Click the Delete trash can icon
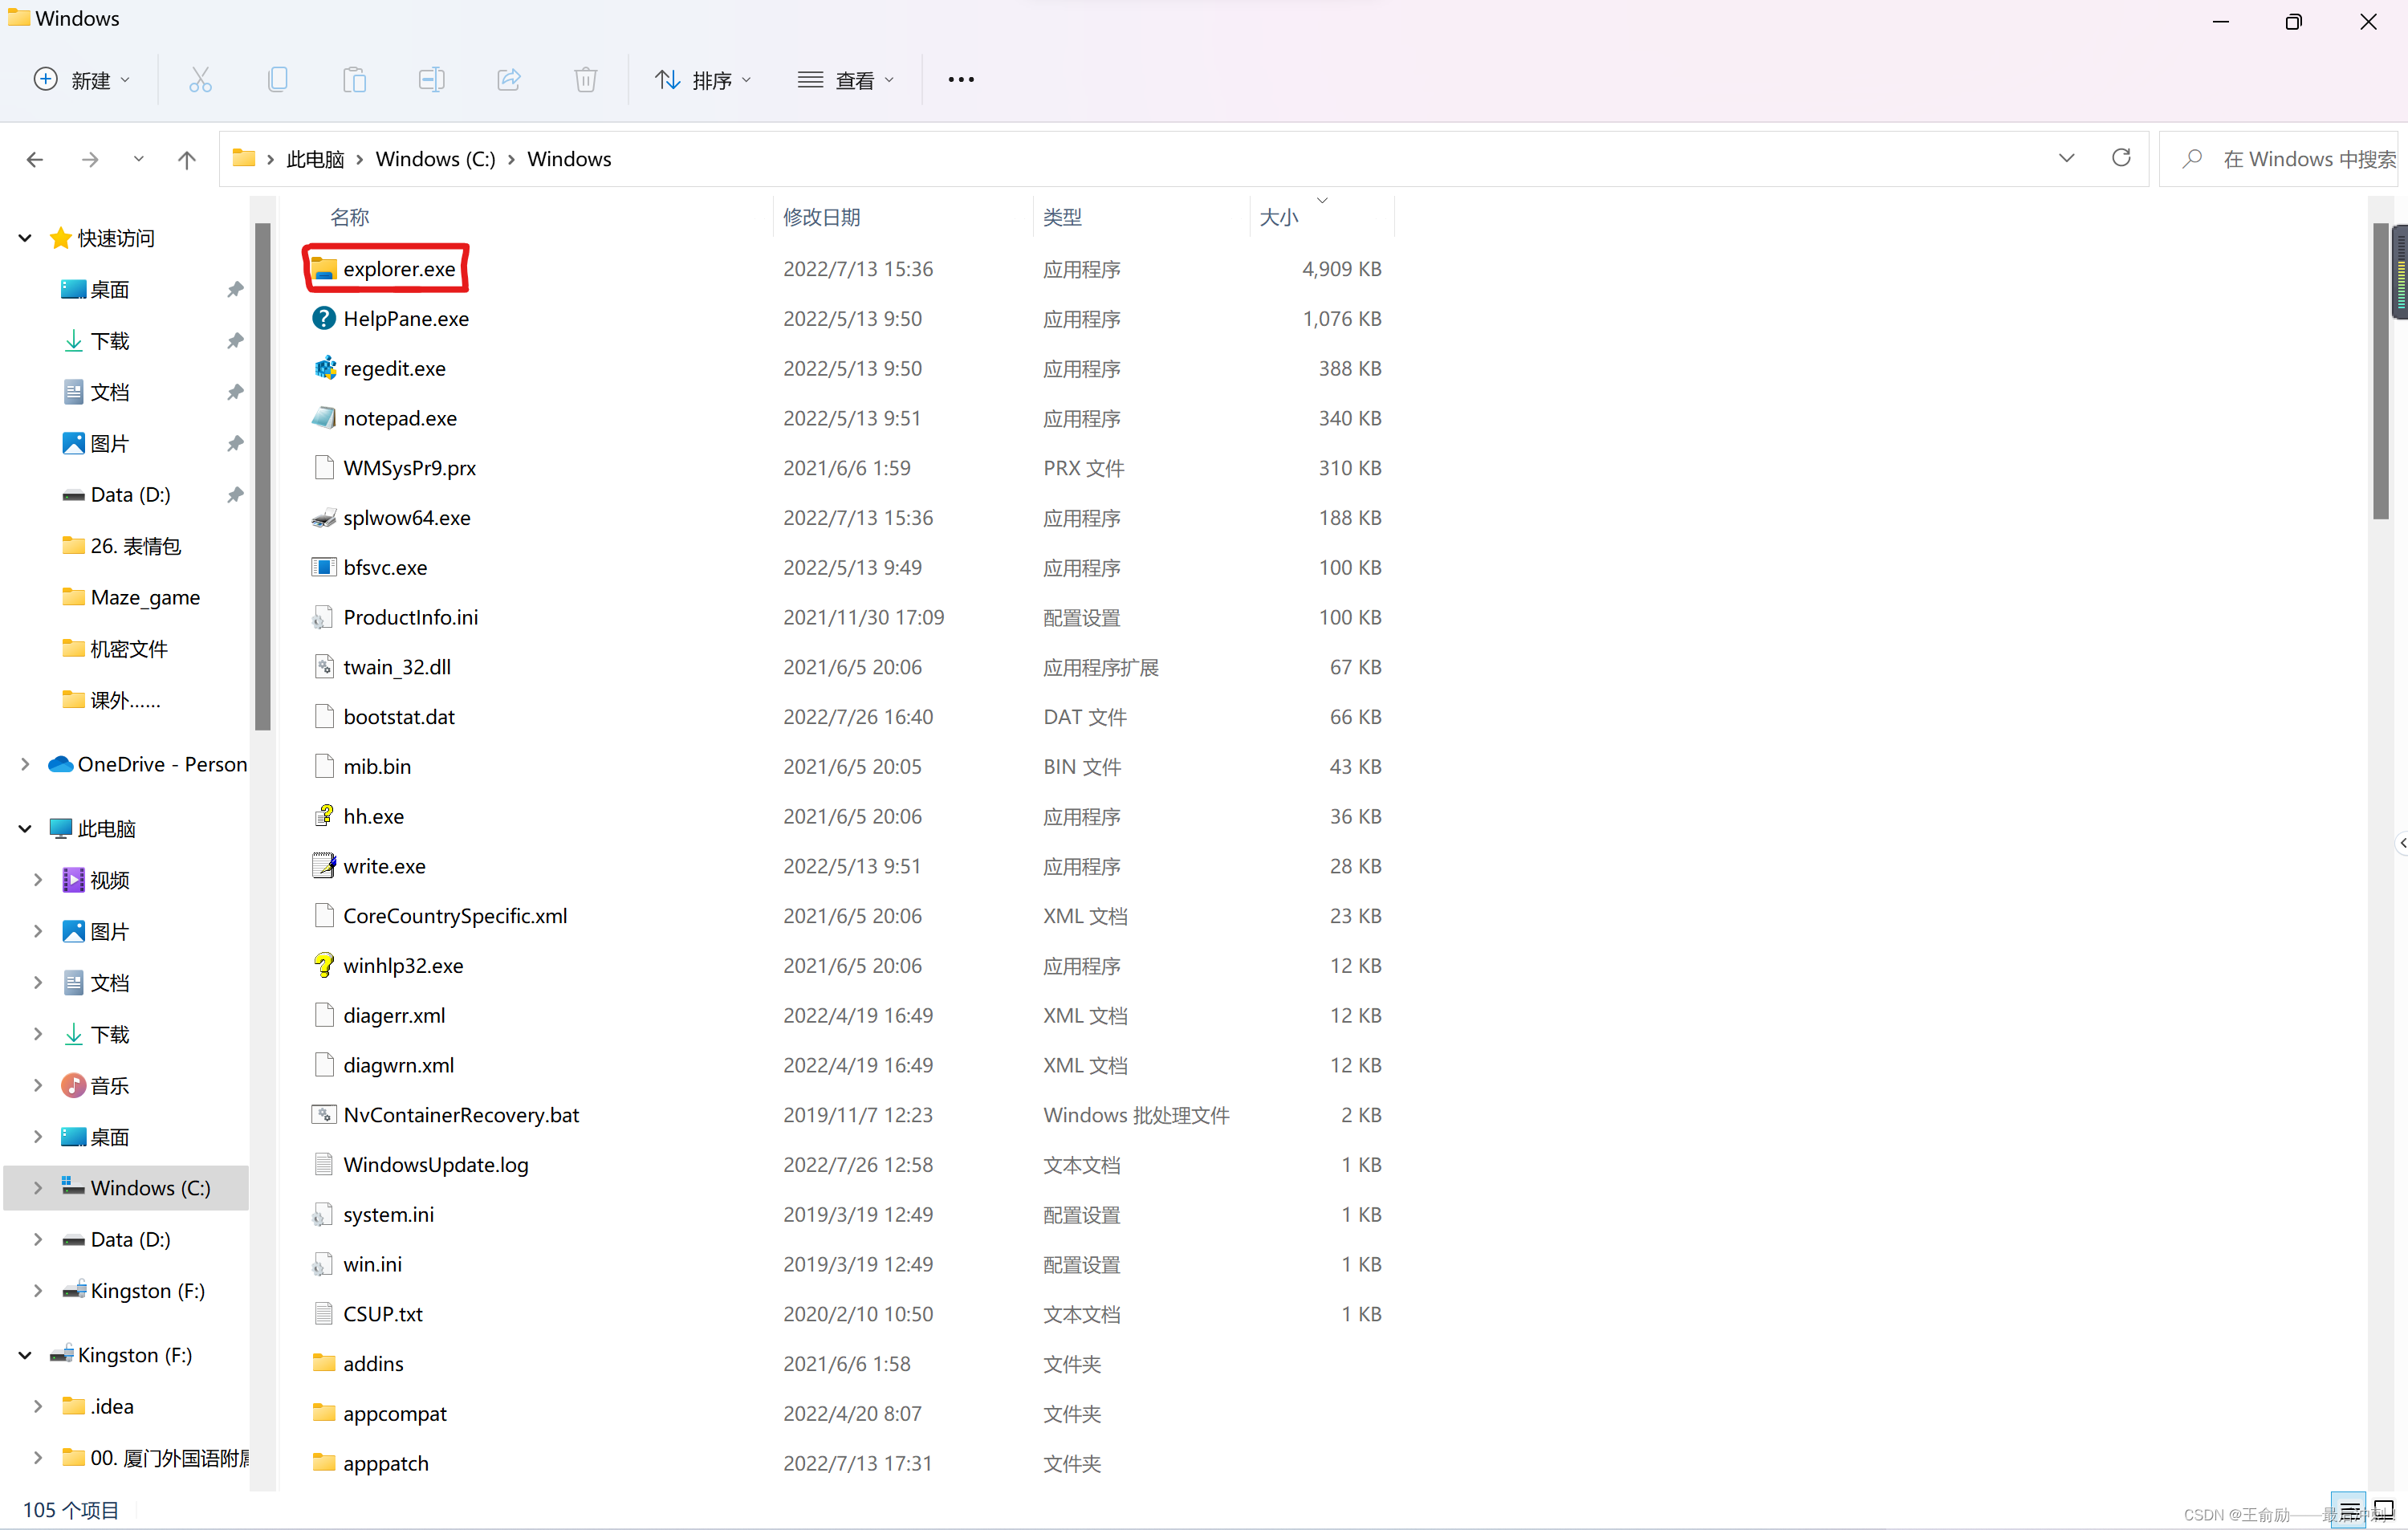2408x1530 pixels. (586, 80)
